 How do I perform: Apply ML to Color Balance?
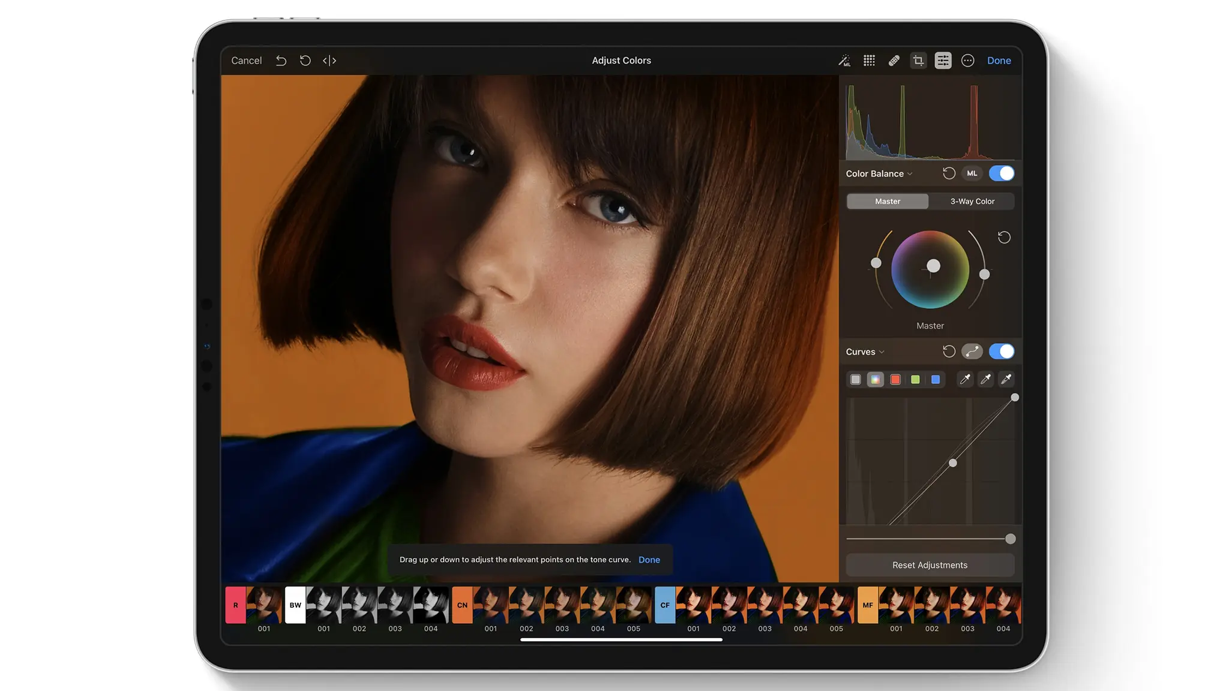coord(972,173)
